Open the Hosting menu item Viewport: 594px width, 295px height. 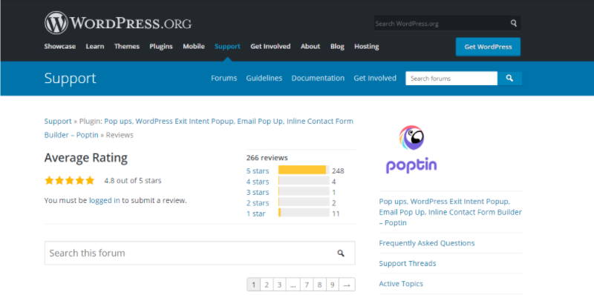tap(366, 47)
